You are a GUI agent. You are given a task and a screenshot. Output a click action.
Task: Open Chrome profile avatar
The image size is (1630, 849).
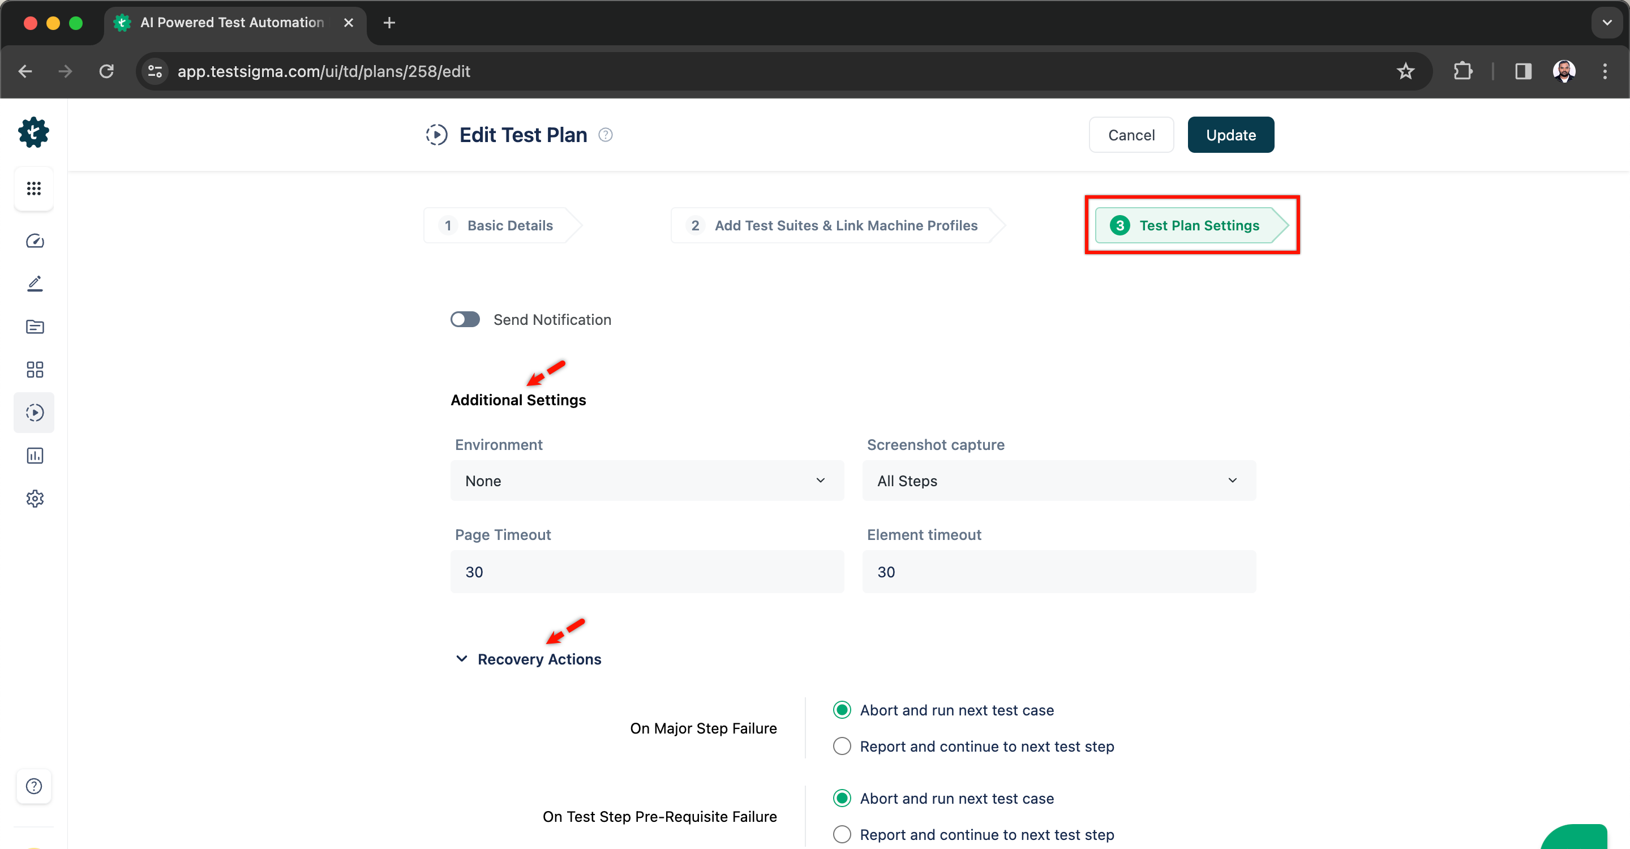click(x=1564, y=71)
